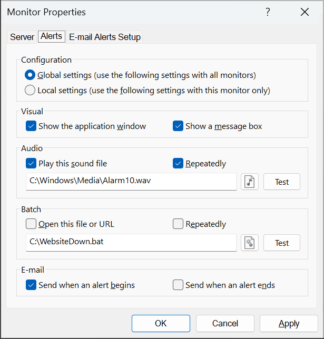Image resolution: width=324 pixels, height=339 pixels.
Task: Open the E-mail Alerts Setup tab
Action: [105, 37]
